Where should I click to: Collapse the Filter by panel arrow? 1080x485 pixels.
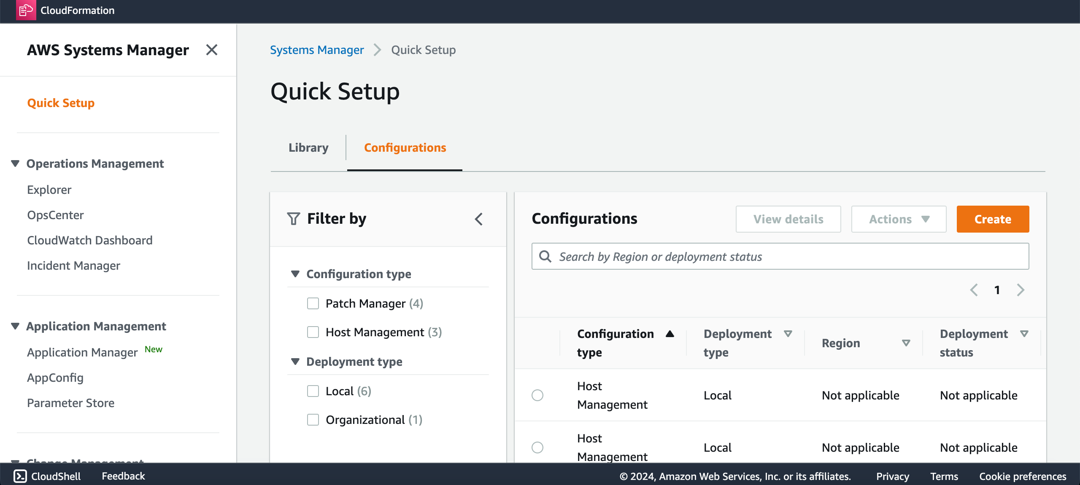pos(479,219)
